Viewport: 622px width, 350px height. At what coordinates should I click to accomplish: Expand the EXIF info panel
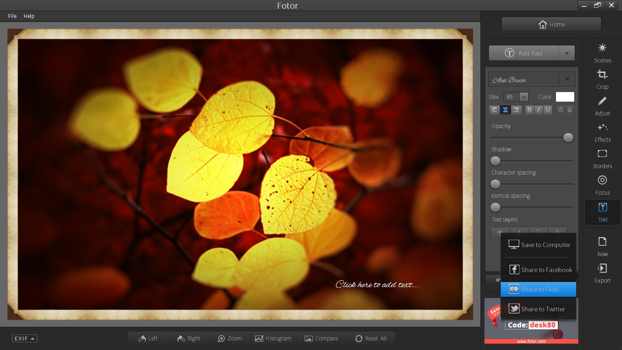(x=25, y=338)
